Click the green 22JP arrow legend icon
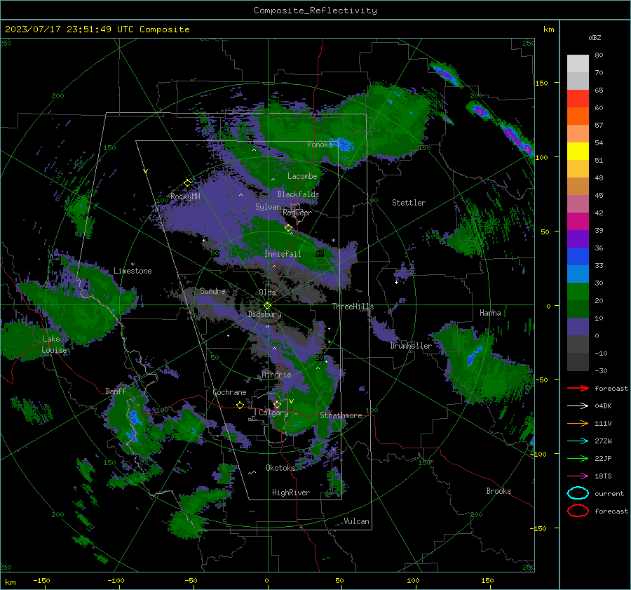631x590 pixels. (578, 458)
